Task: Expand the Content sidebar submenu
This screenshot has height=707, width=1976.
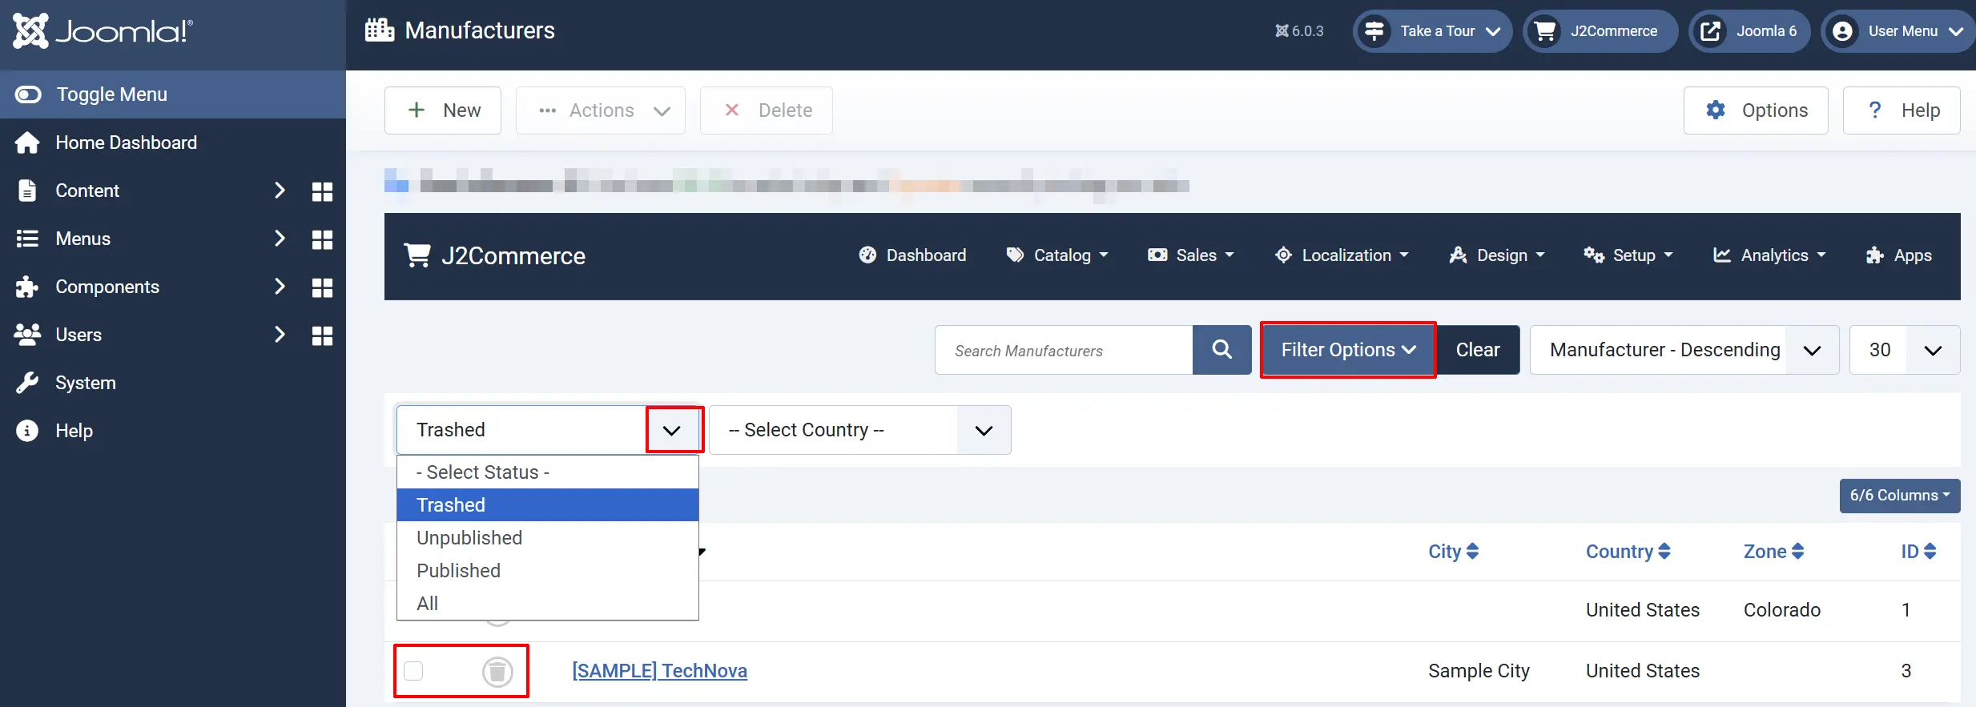Action: pos(280,191)
